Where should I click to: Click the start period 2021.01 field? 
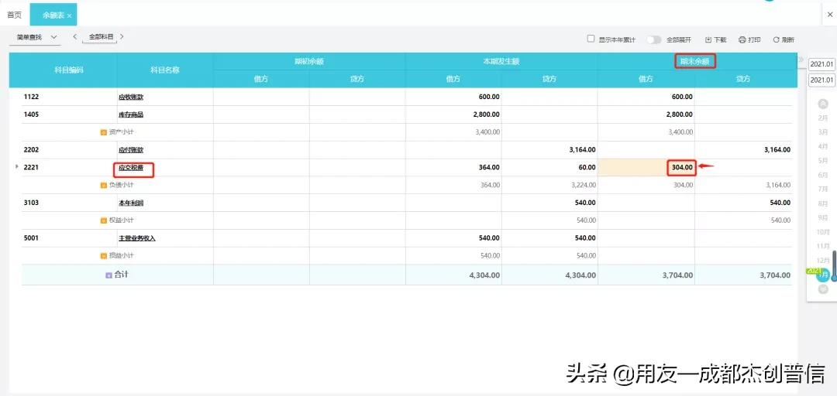click(821, 64)
